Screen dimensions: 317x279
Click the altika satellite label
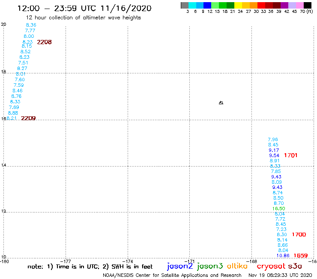pyautogui.click(x=237, y=266)
